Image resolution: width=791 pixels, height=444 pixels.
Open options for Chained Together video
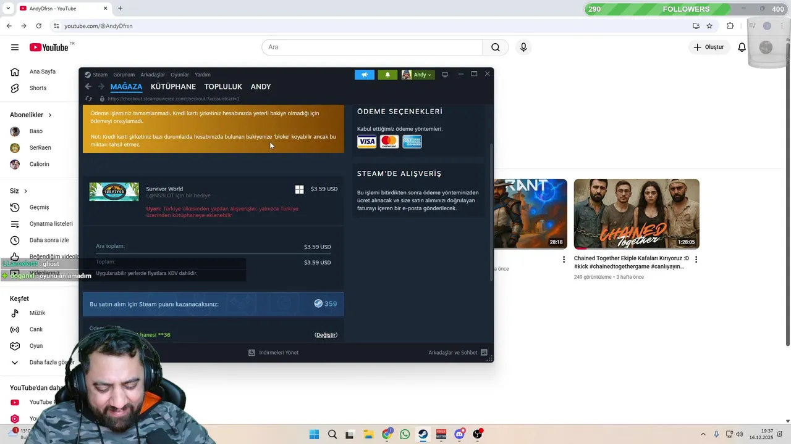696,260
